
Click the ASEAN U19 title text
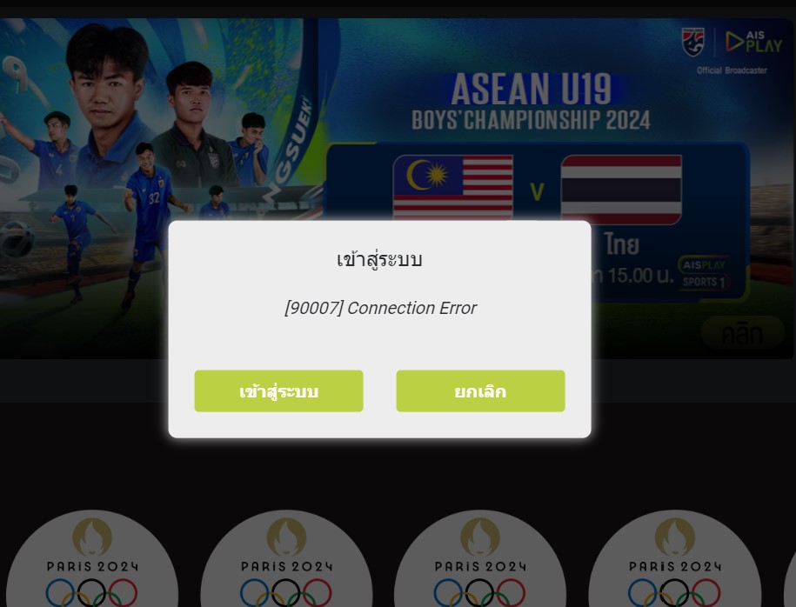pos(531,89)
